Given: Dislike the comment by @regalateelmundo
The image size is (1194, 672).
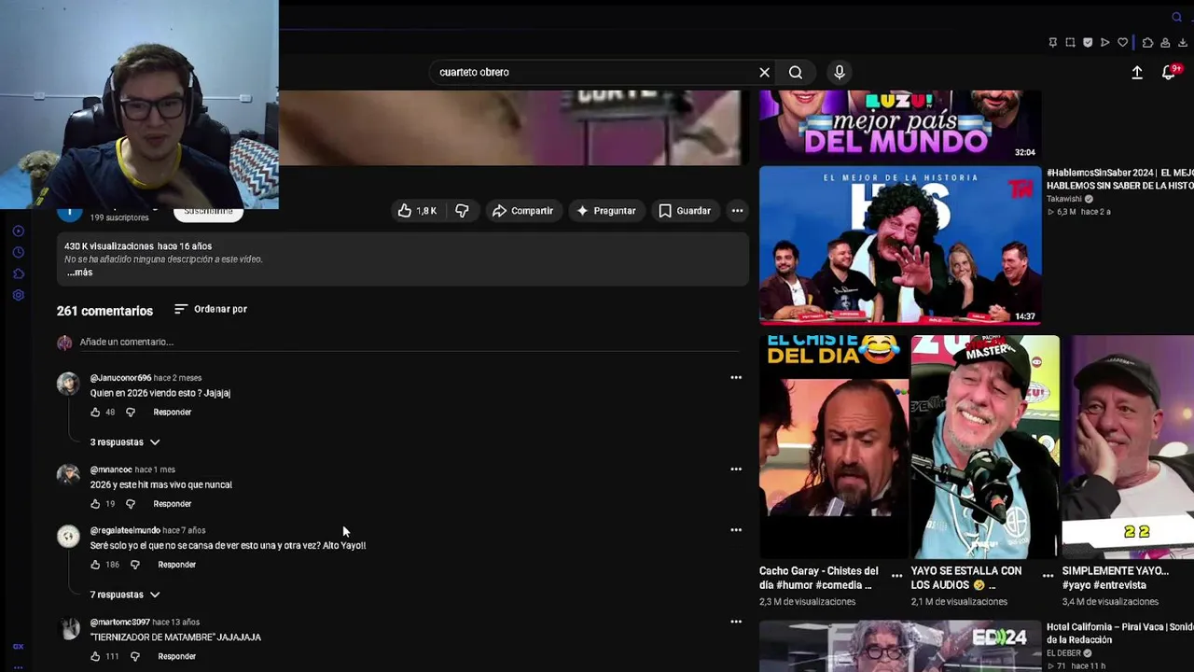Looking at the screenshot, I should coord(135,565).
